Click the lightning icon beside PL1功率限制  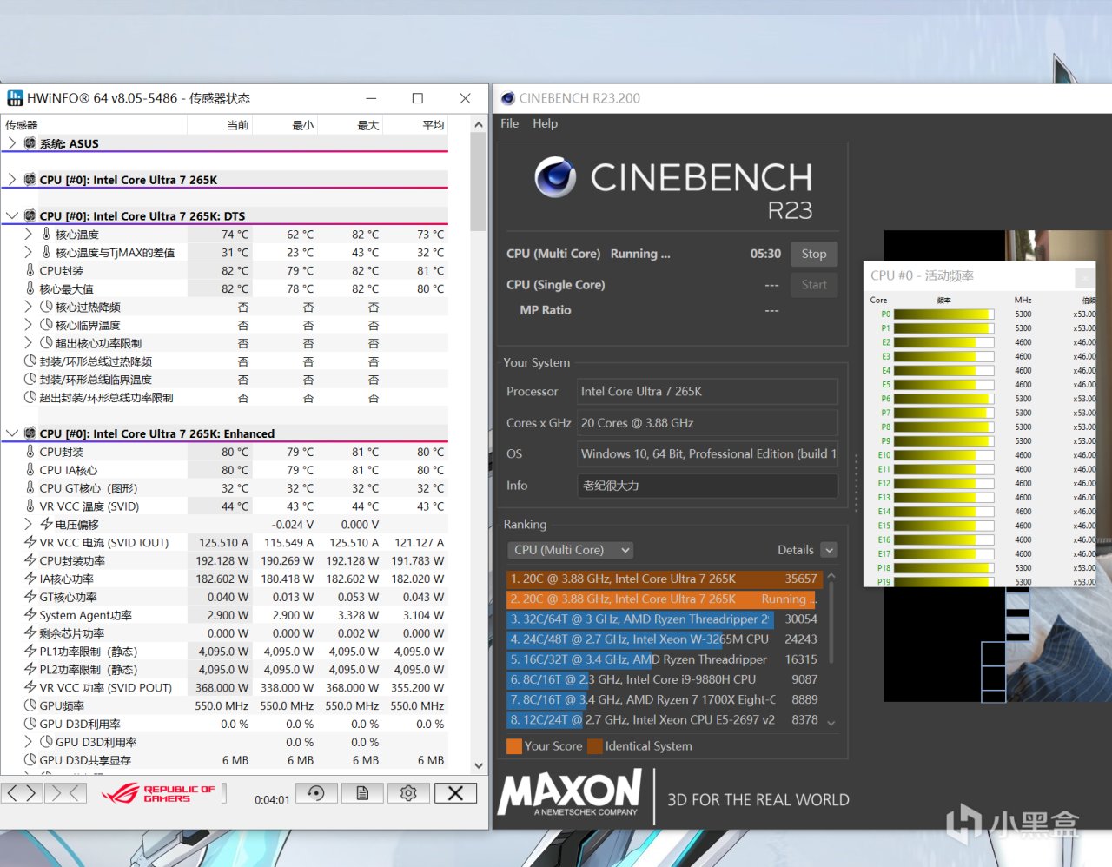point(30,652)
